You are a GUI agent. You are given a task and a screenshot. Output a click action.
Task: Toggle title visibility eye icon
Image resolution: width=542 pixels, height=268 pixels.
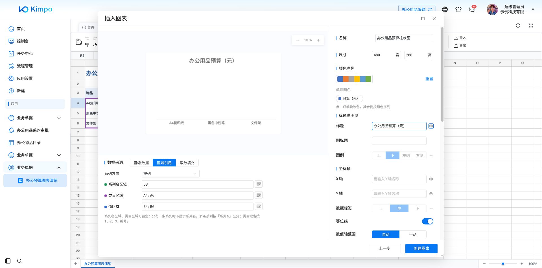tap(431, 126)
